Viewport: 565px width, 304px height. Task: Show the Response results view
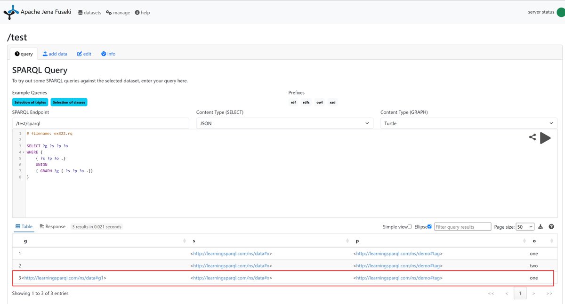tap(53, 226)
